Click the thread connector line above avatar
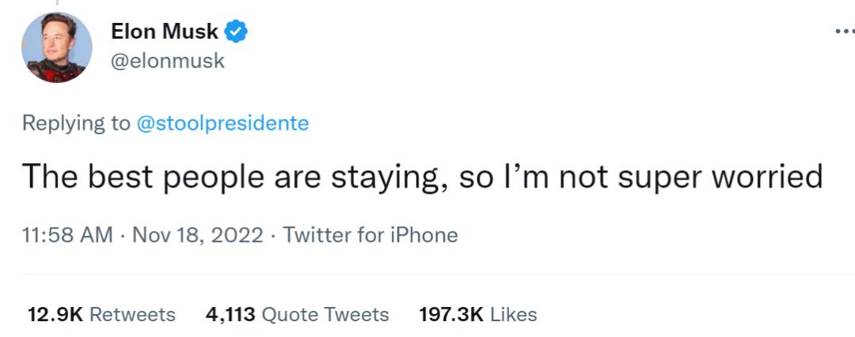855x337 pixels. coord(56,4)
